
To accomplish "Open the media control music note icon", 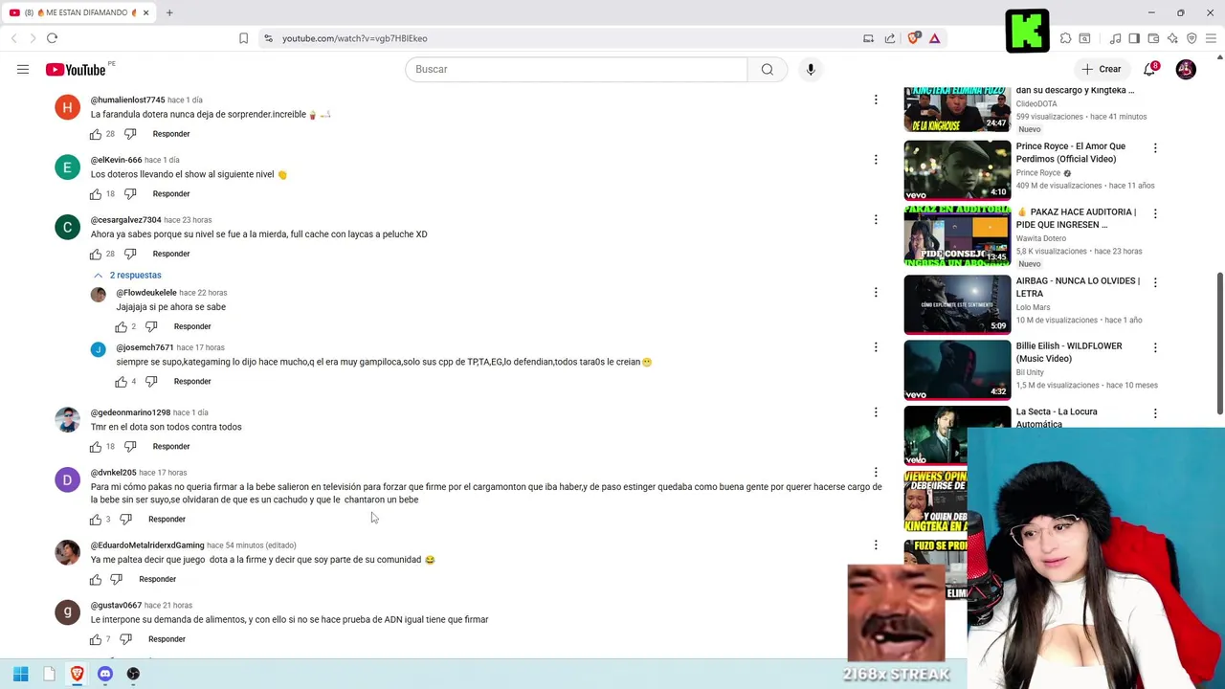I will [1115, 38].
